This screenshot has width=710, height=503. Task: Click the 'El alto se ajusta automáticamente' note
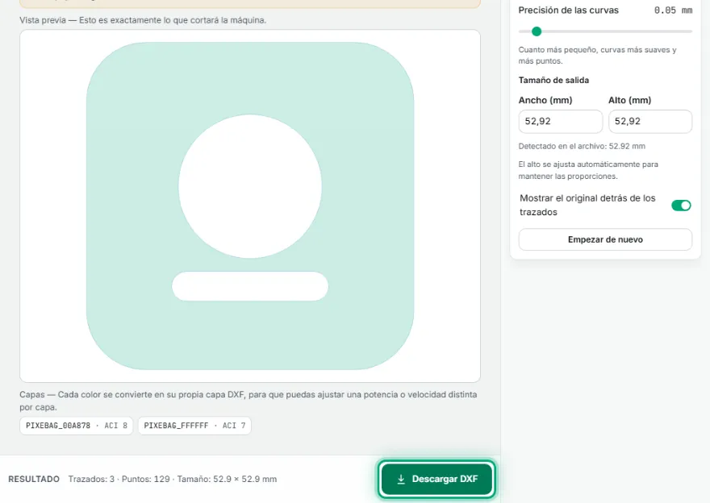point(589,170)
